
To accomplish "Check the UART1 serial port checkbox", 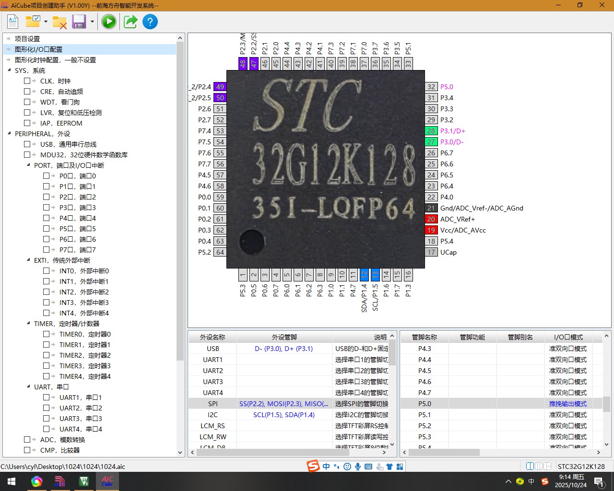I will (x=47, y=397).
